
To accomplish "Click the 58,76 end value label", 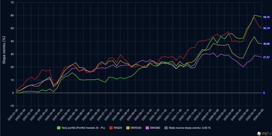I will pyautogui.click(x=266, y=17).
